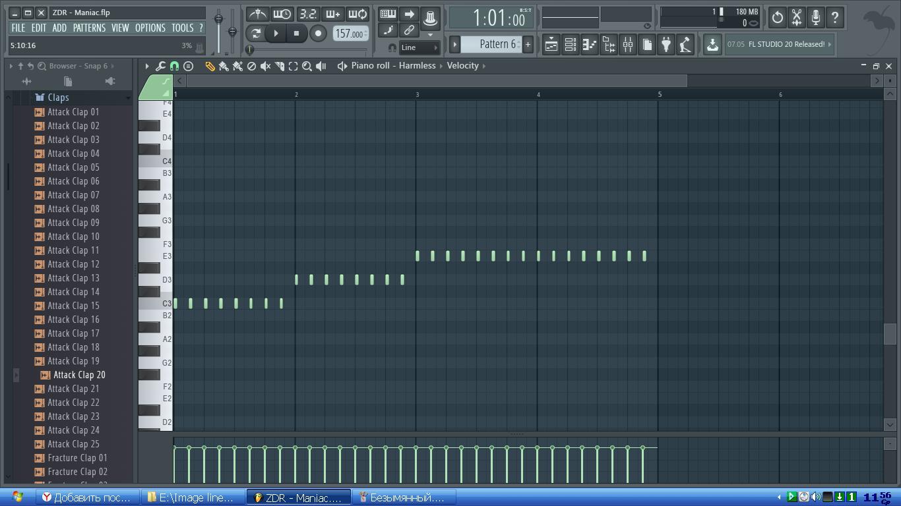Open the FILE menu
Image resolution: width=901 pixels, height=506 pixels.
[18, 28]
